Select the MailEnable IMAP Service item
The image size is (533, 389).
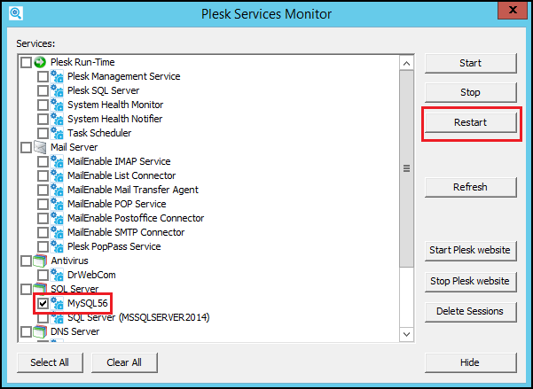point(119,161)
